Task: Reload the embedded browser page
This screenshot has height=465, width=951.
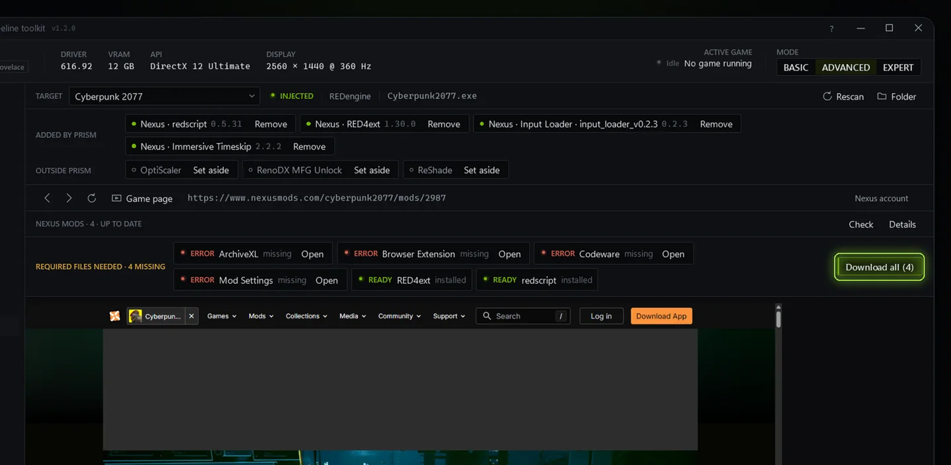Action: (92, 198)
